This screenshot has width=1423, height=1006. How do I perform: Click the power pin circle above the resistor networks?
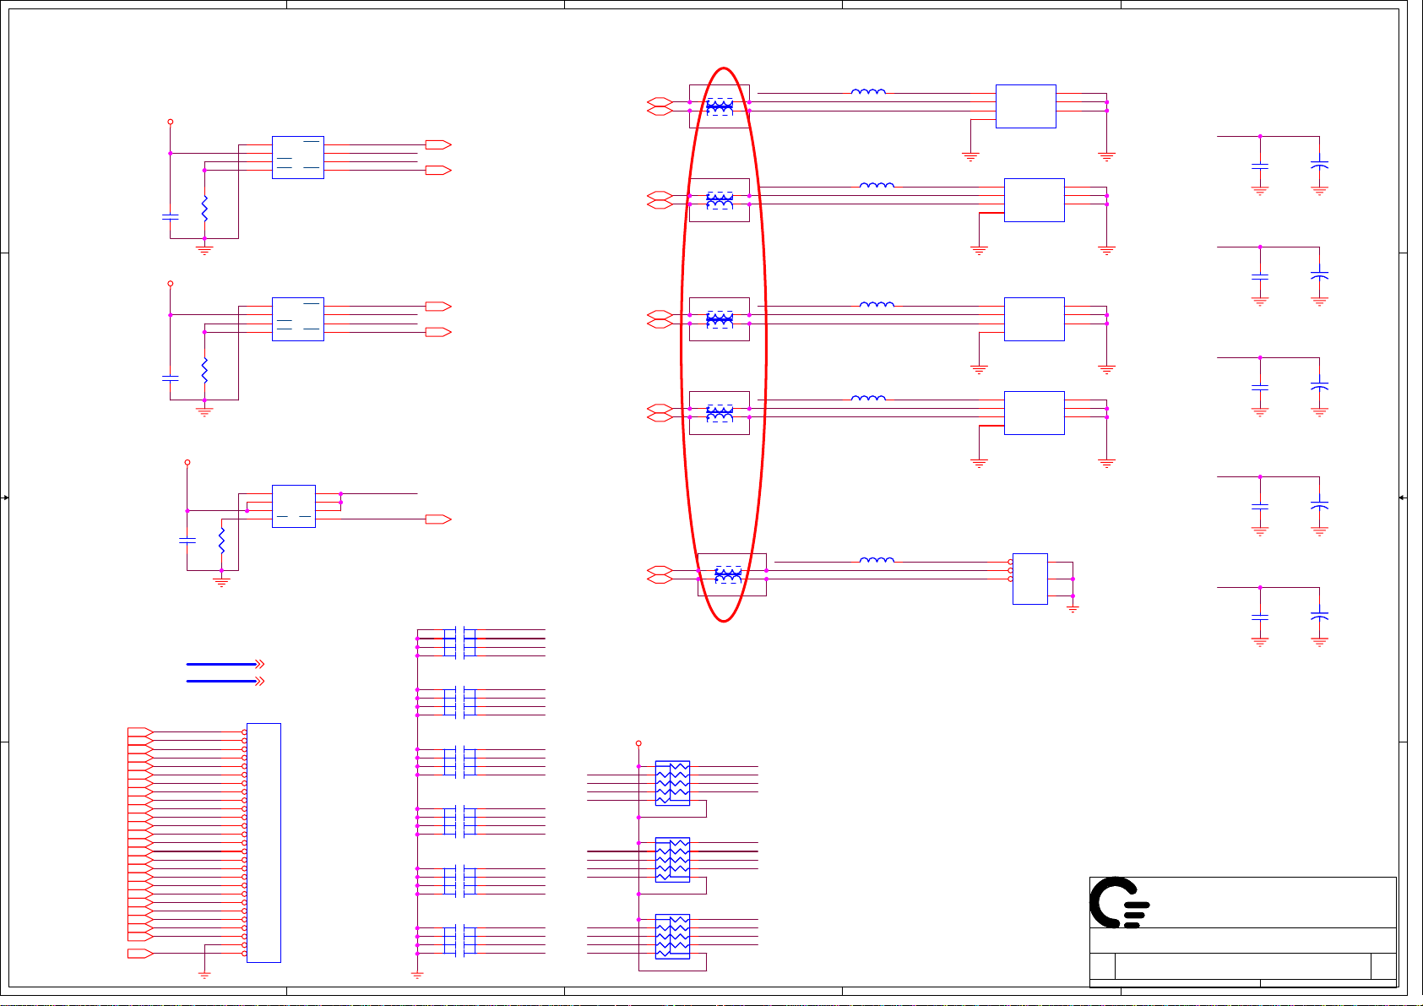pyautogui.click(x=638, y=743)
